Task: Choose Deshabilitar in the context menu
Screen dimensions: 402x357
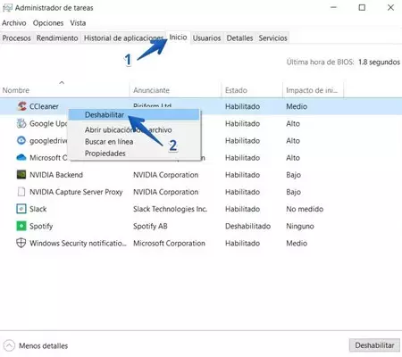Action: click(x=134, y=115)
